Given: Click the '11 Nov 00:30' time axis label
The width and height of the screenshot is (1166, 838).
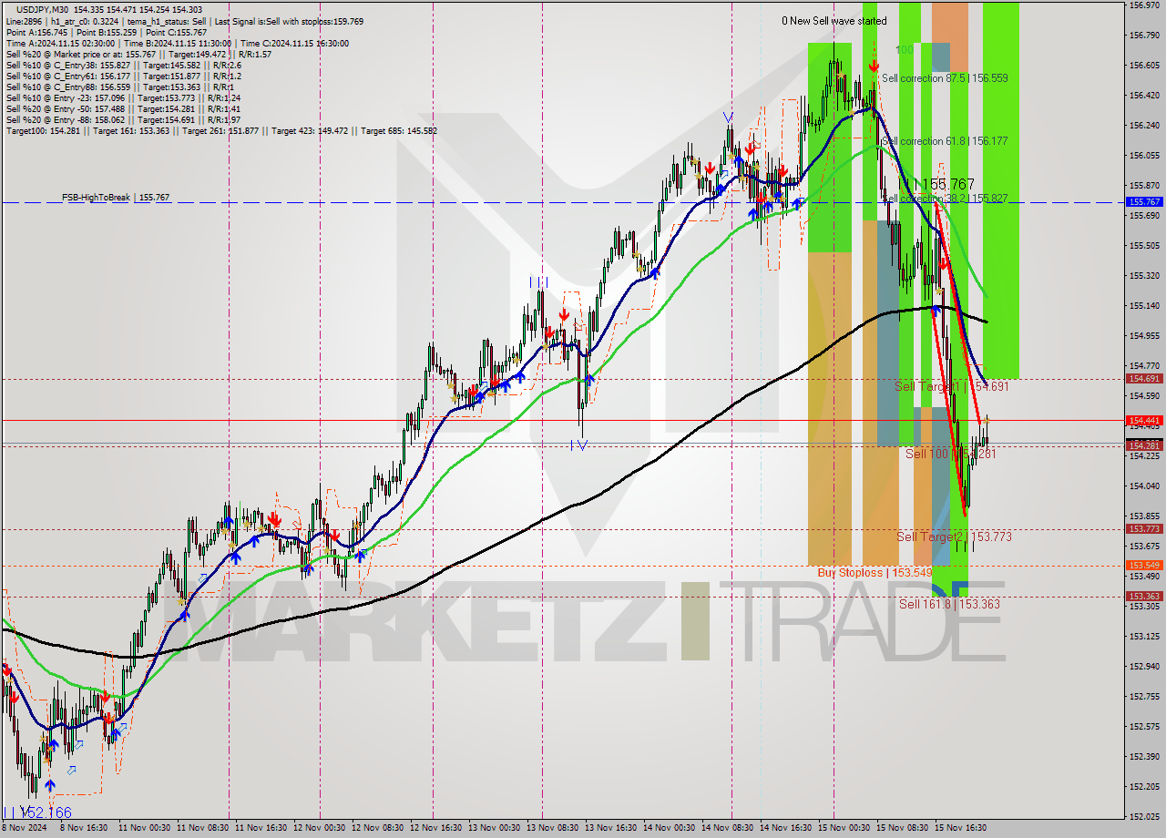Looking at the screenshot, I should [x=143, y=828].
